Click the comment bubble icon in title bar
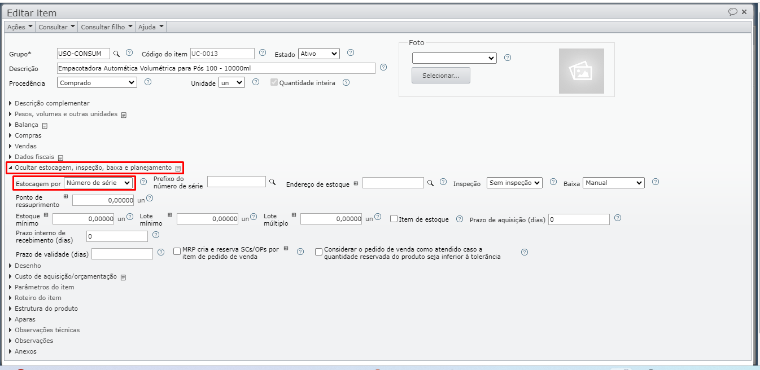760x370 pixels. (732, 11)
